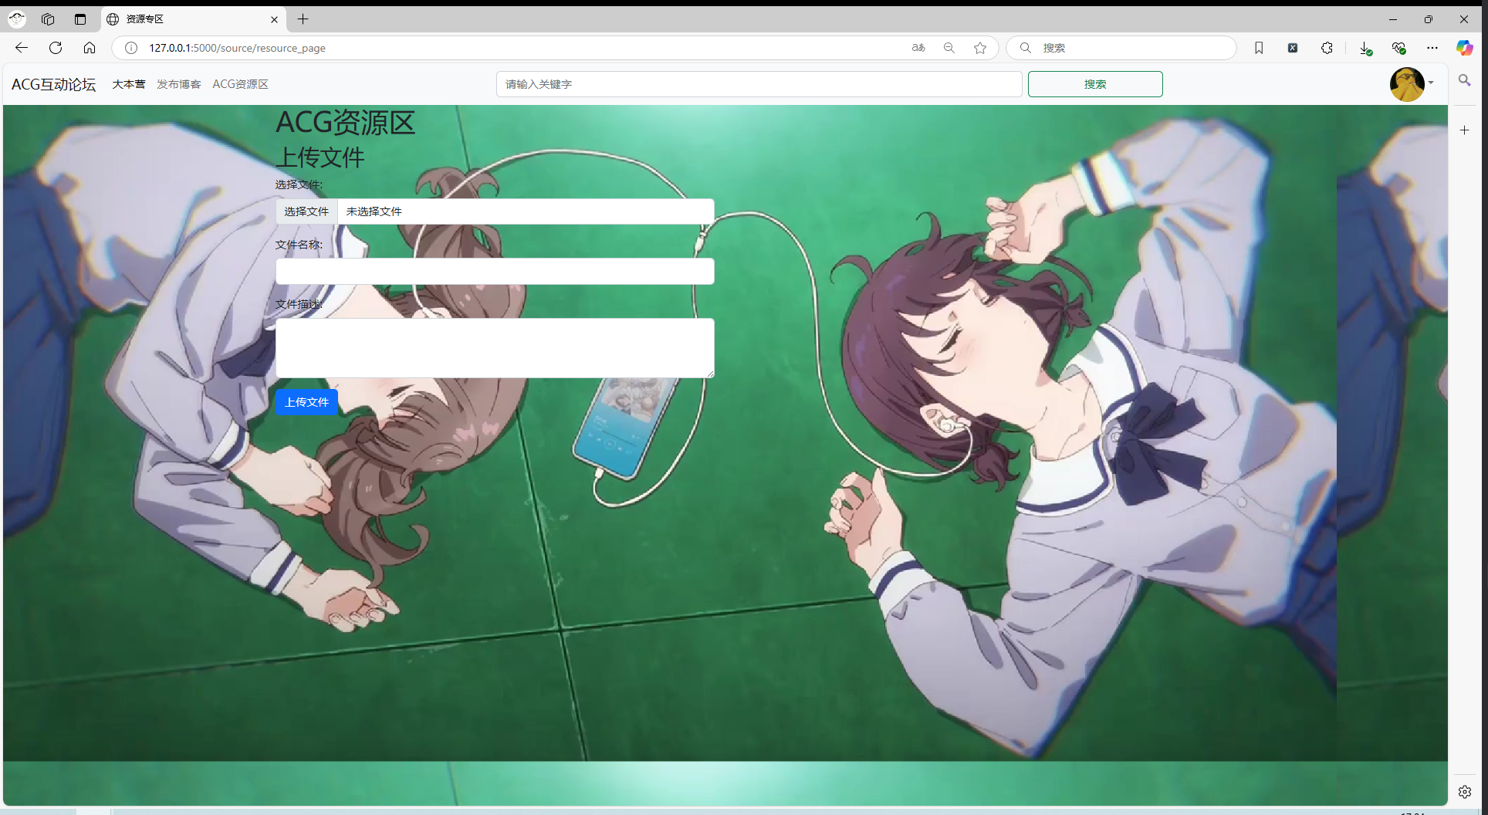Open browser essentials heart icon
The height and width of the screenshot is (815, 1488).
pyautogui.click(x=1398, y=48)
